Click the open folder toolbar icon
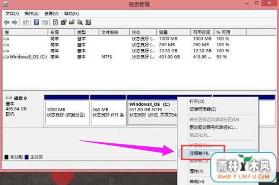The width and height of the screenshot is (279, 185). (72, 22)
